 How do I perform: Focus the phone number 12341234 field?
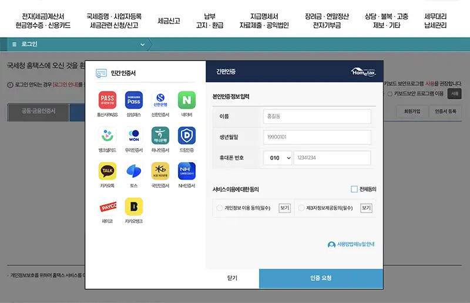point(332,158)
